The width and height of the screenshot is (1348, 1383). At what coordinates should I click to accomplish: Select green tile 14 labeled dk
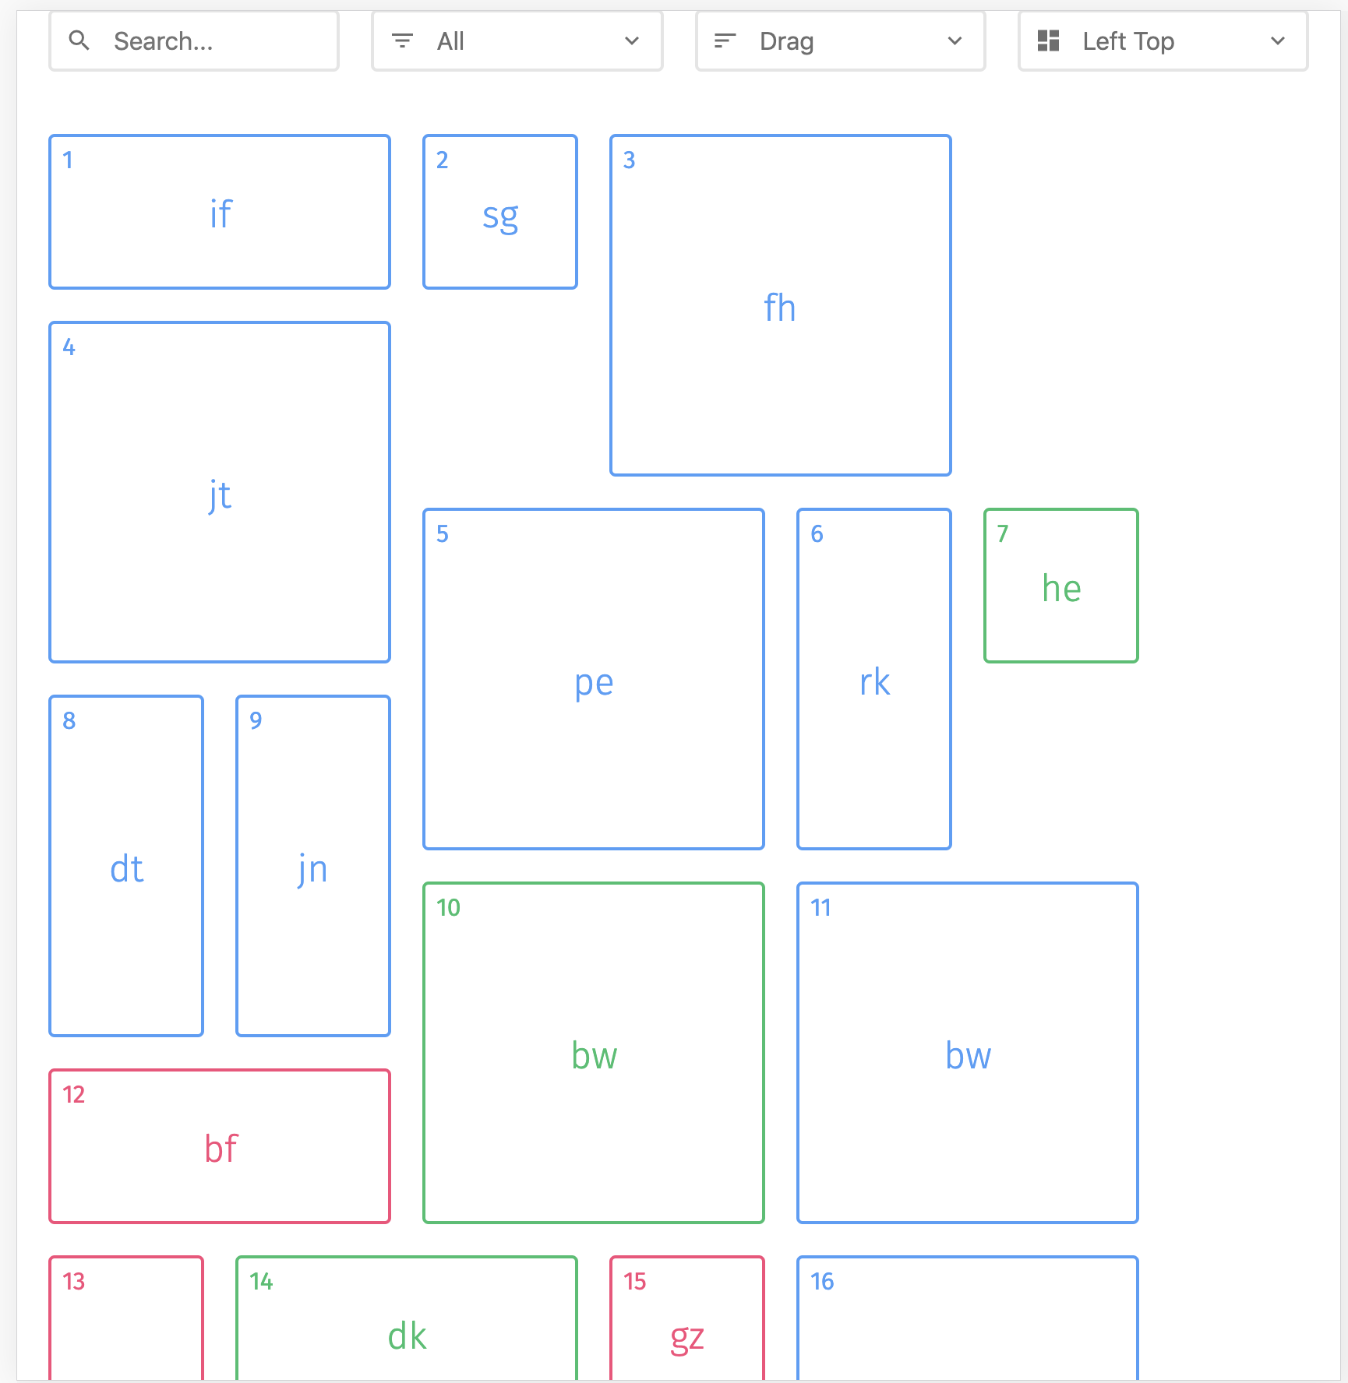pyautogui.click(x=407, y=1318)
